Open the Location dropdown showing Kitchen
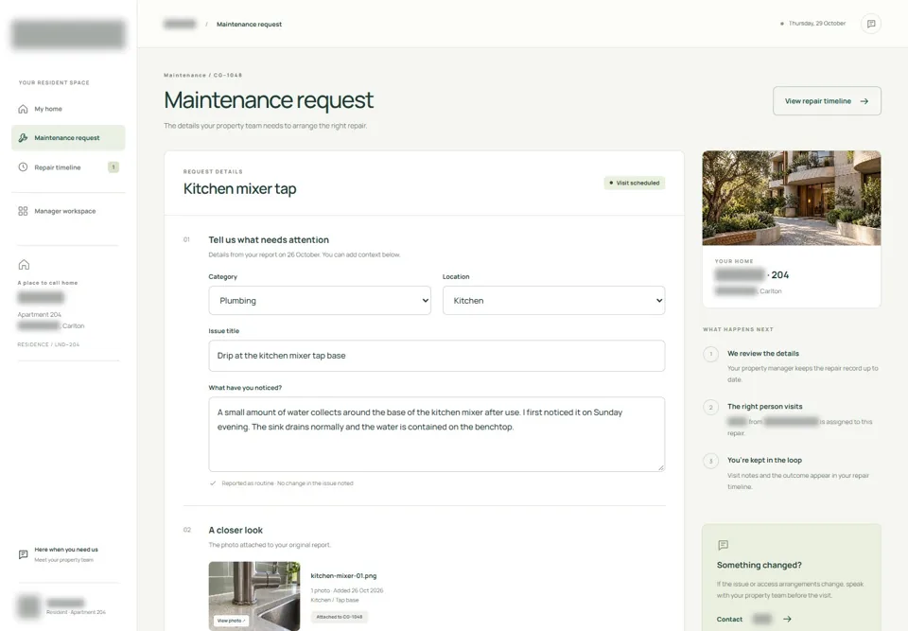 [x=553, y=301]
